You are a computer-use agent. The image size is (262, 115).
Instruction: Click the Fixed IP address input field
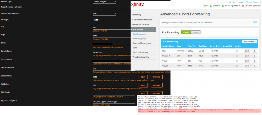[112, 7]
